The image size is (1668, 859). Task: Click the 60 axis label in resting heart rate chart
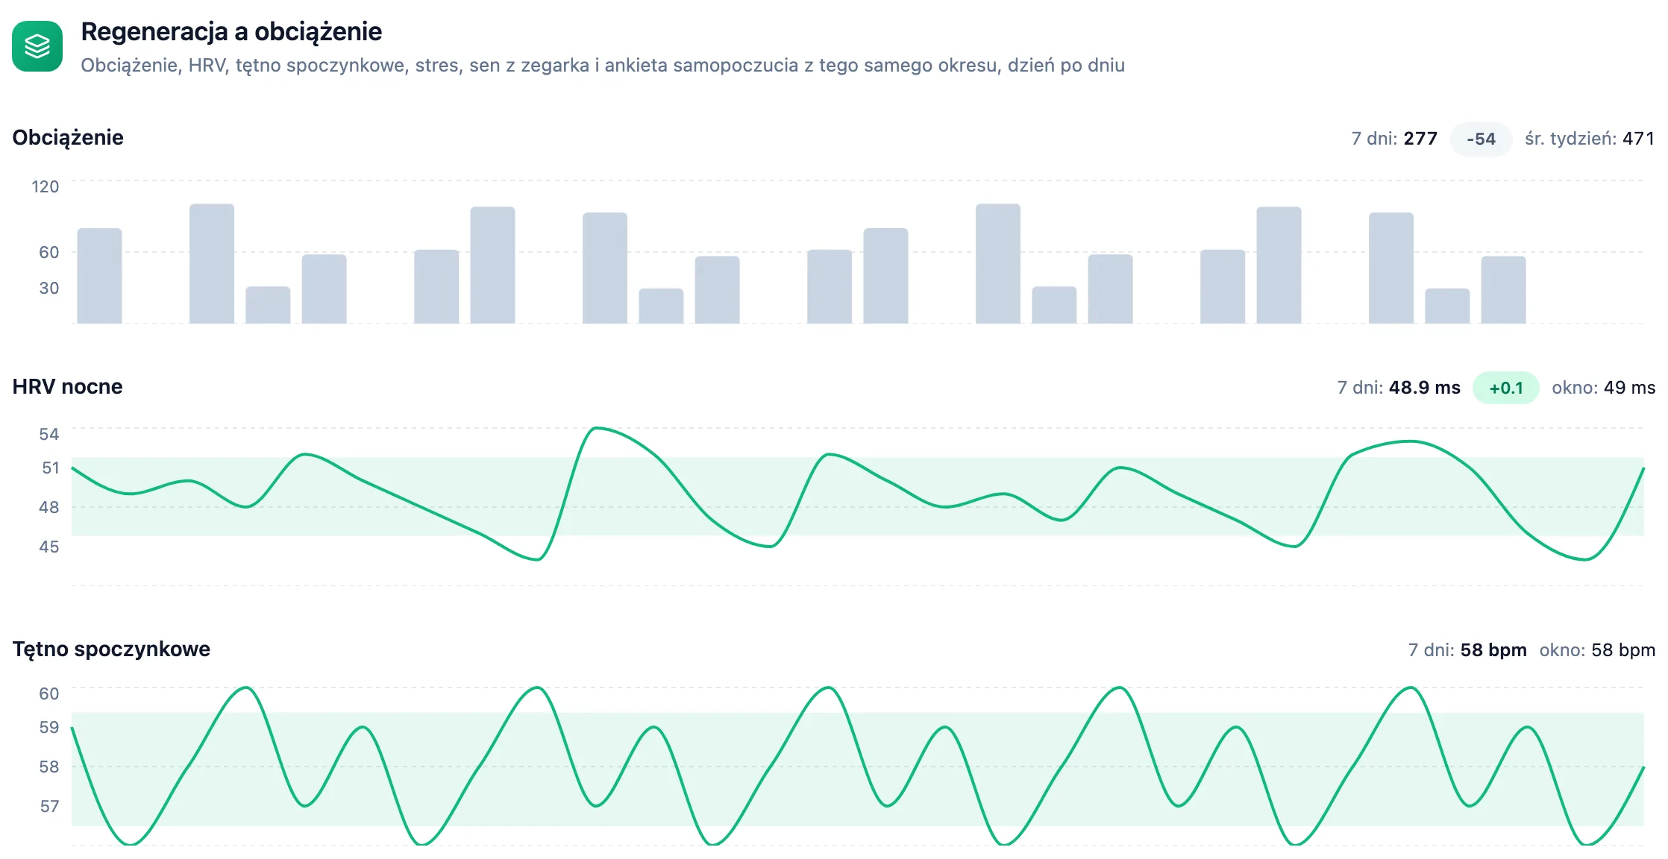(x=48, y=693)
